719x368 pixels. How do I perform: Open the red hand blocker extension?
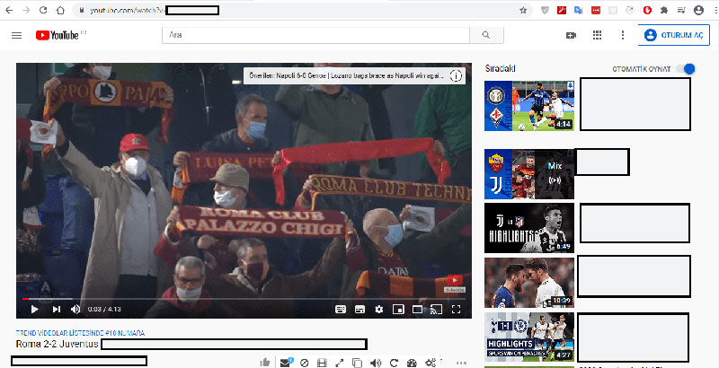[x=647, y=10]
